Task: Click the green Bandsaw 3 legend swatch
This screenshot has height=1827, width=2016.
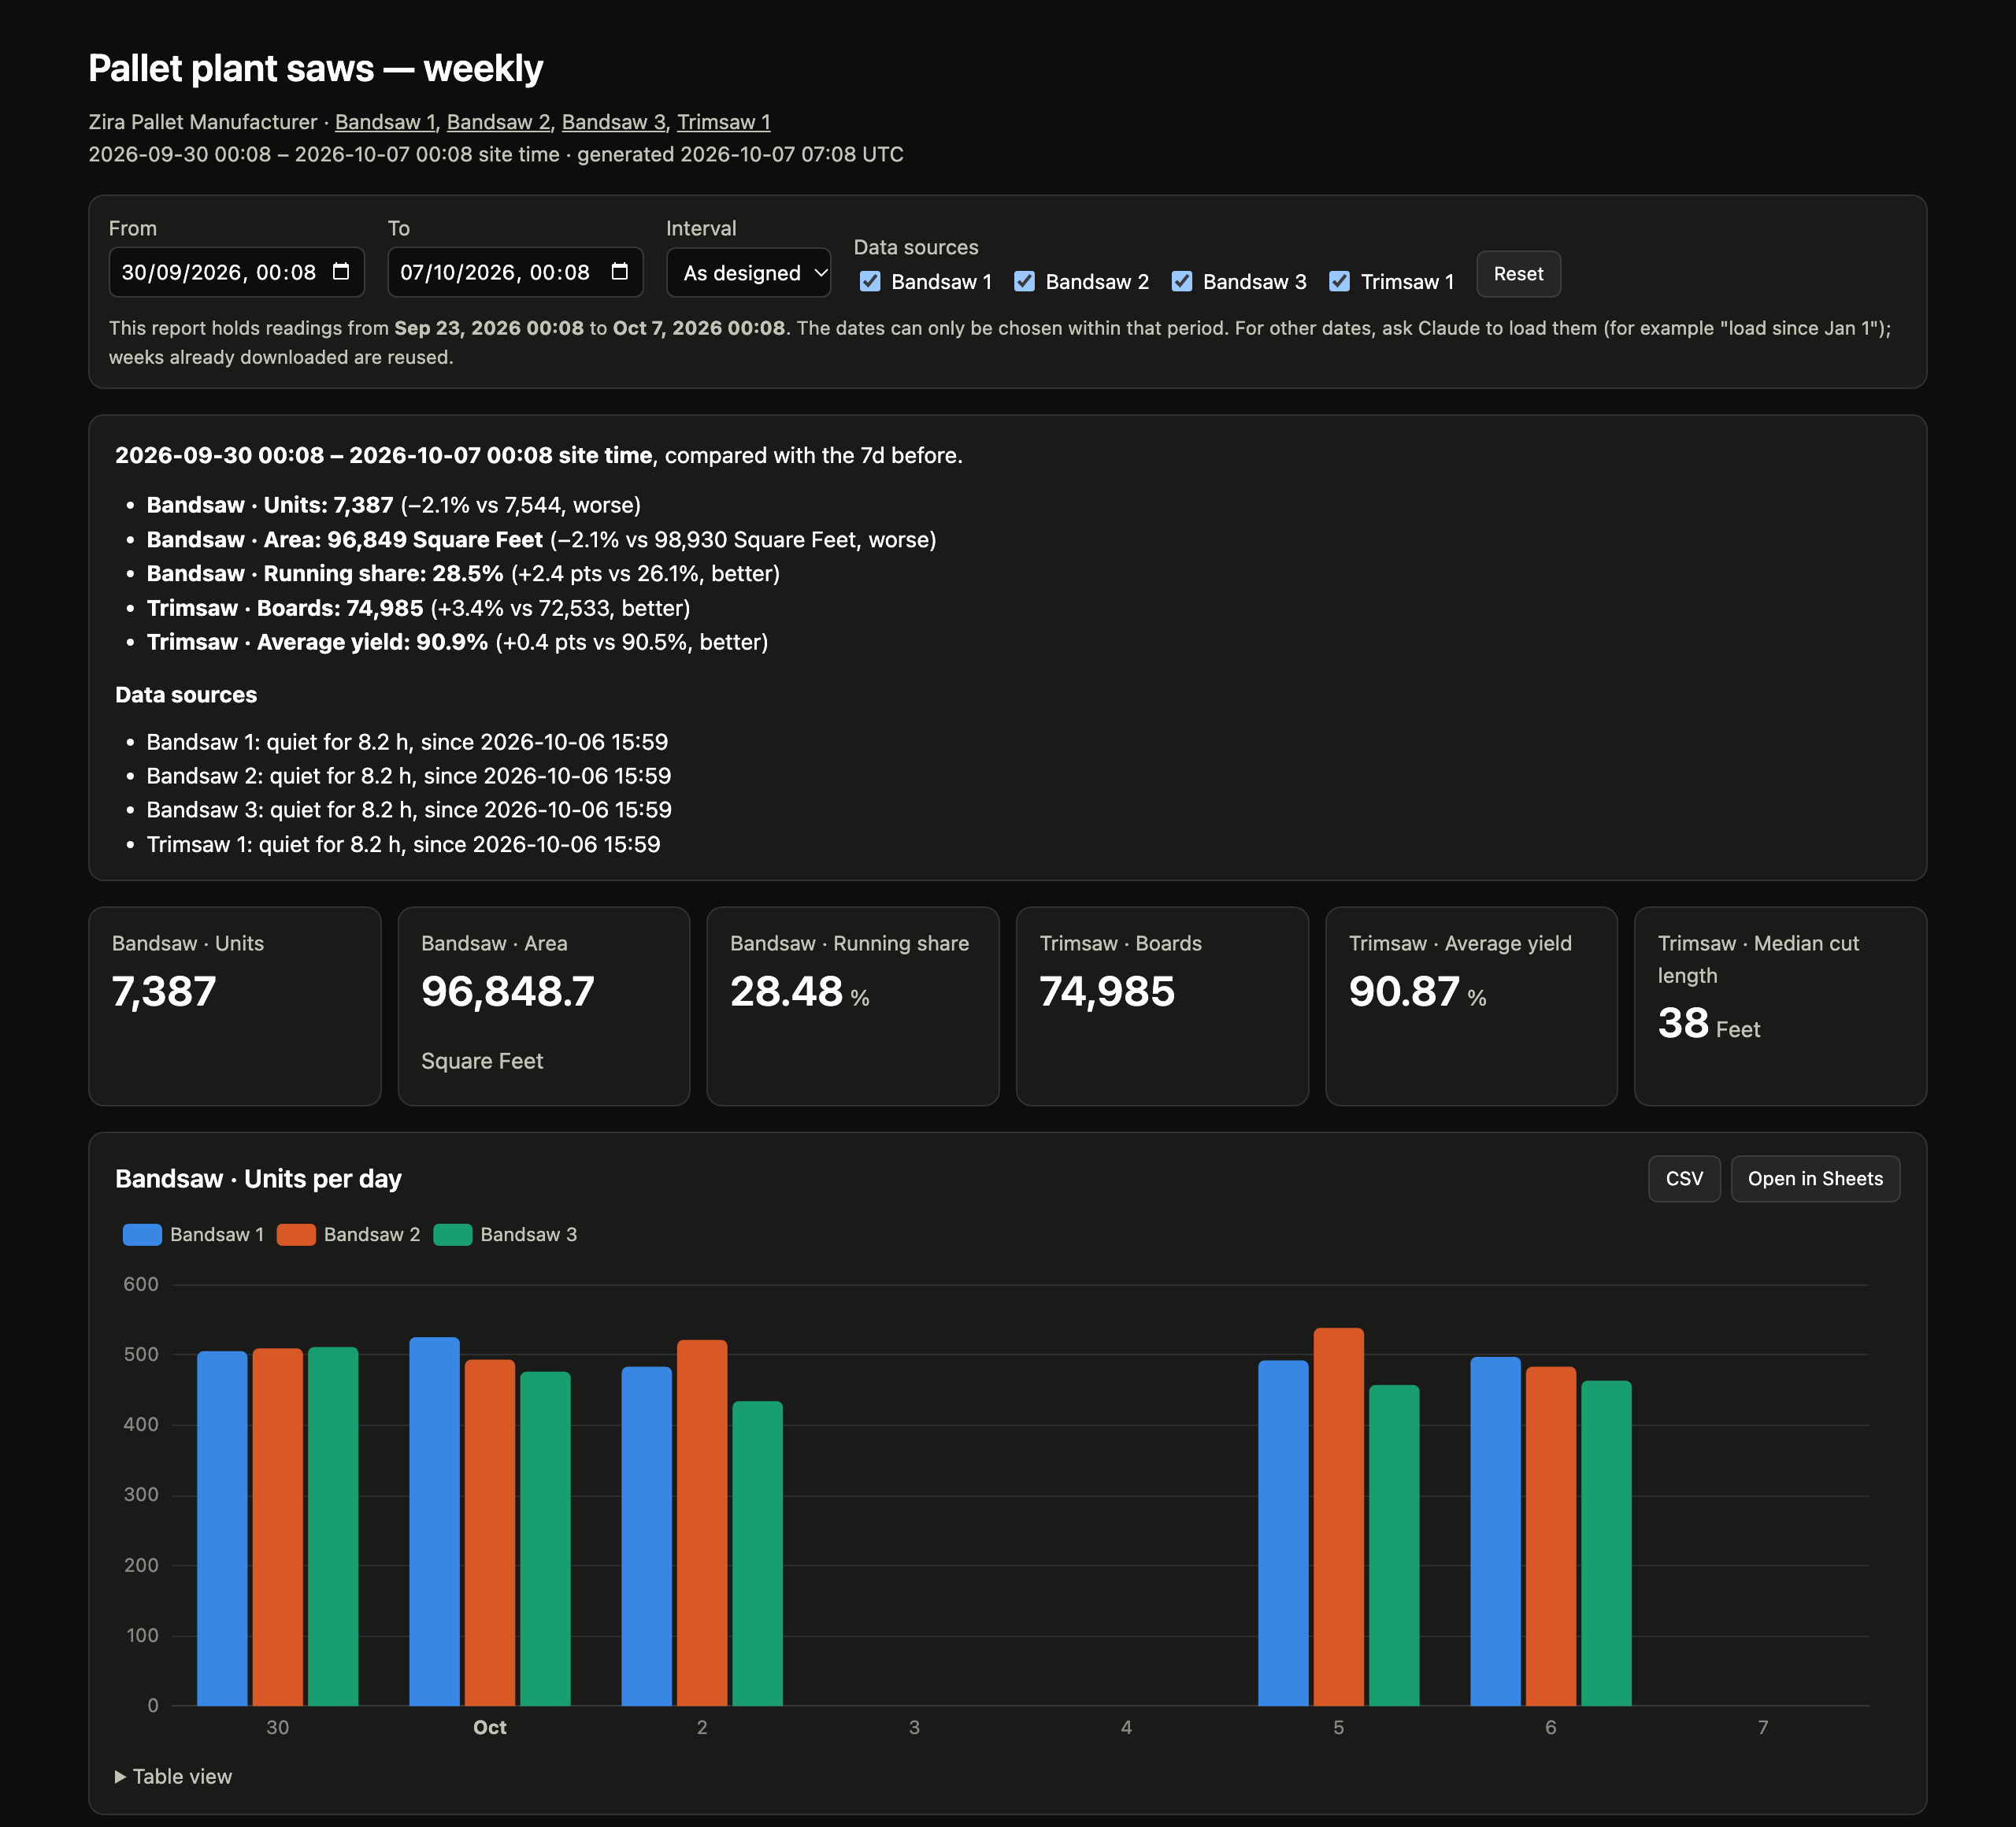Action: 453,1235
